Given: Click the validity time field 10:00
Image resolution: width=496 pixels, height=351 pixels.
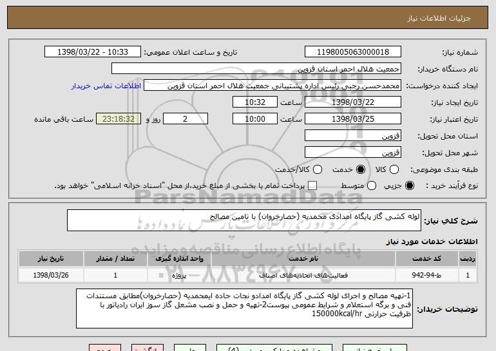Looking at the screenshot, I should click(255, 119).
